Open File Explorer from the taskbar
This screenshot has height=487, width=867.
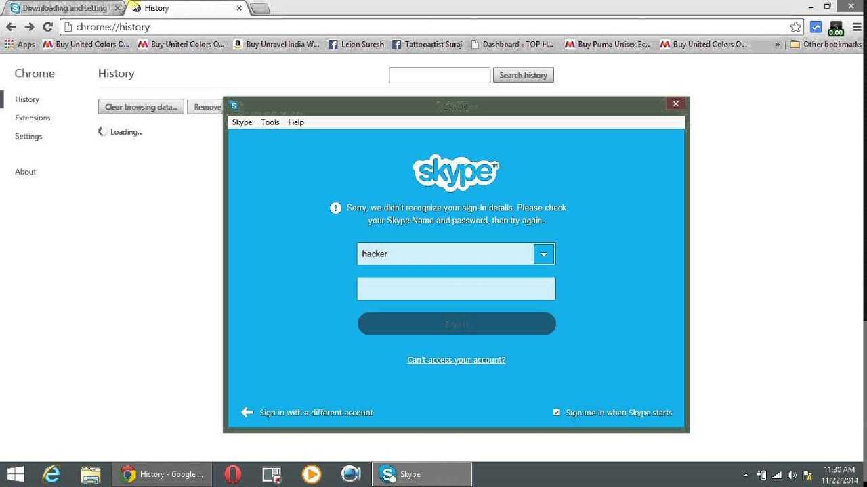click(91, 474)
